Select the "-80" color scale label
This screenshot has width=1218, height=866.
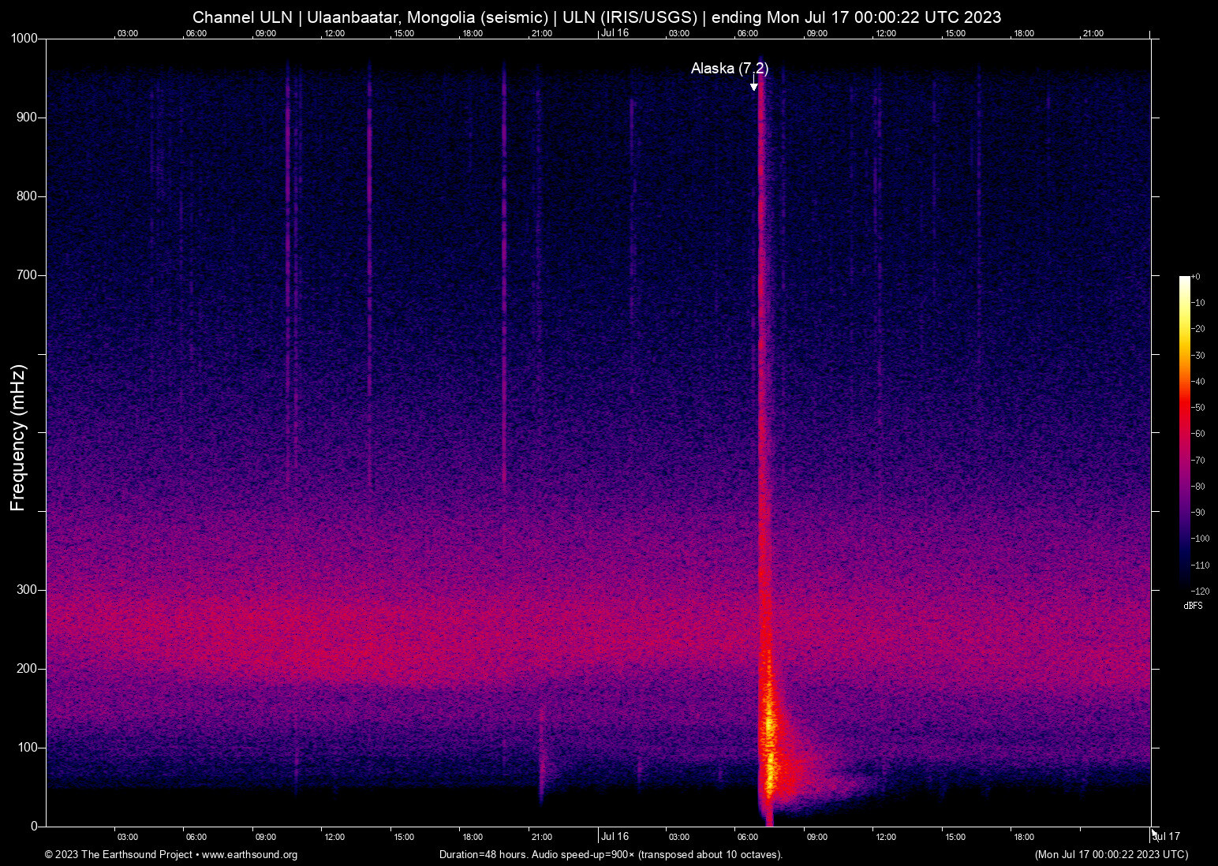pos(1198,487)
